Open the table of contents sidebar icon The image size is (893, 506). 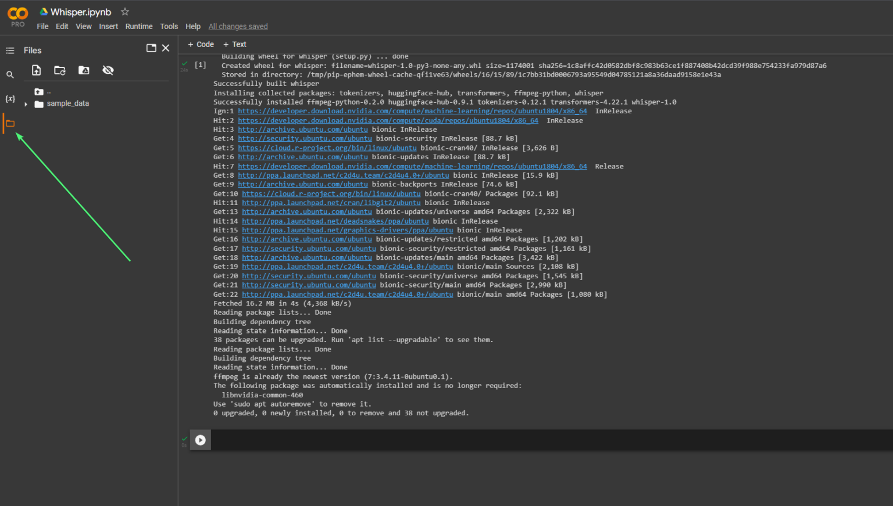[10, 51]
